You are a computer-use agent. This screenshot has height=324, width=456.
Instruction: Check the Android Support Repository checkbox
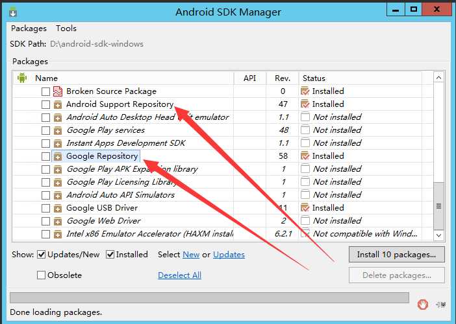45,104
